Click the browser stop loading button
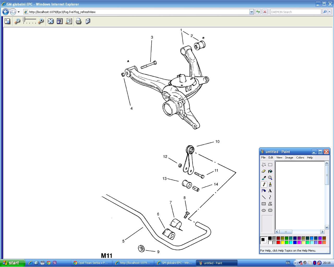This screenshot has width=334, height=267. (x=265, y=12)
